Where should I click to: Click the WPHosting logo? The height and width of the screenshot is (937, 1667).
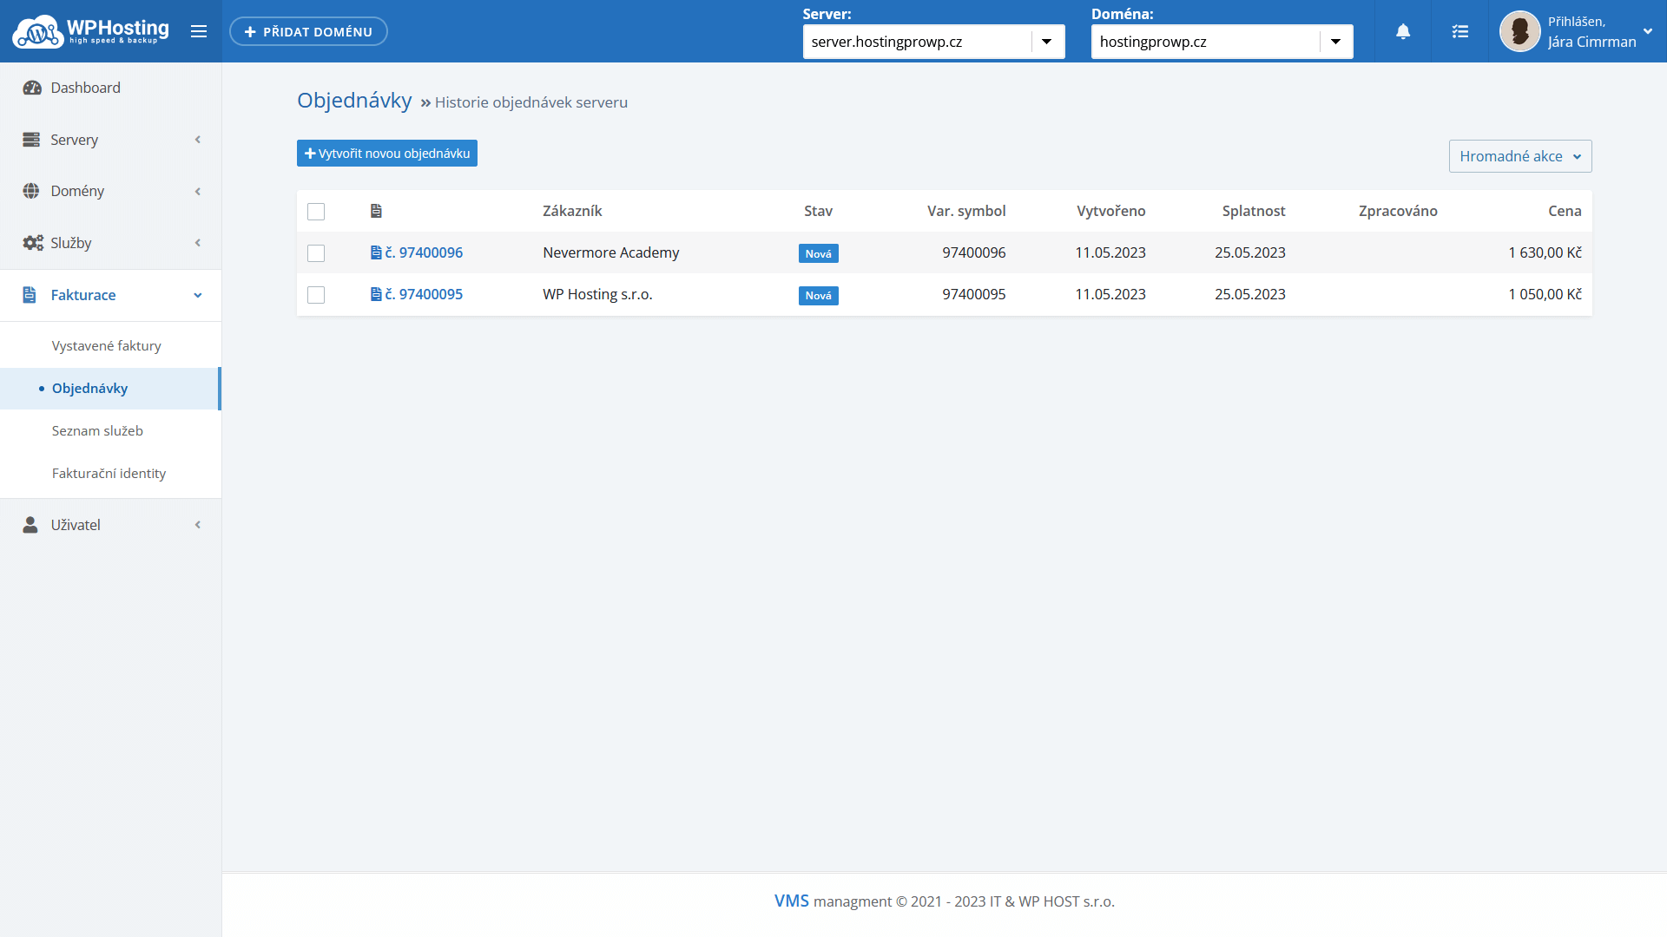pyautogui.click(x=90, y=31)
